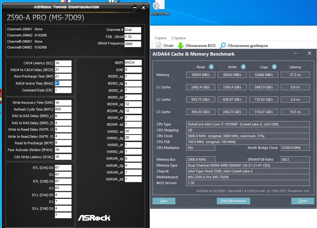Screen dimensions: 317x228
Task: Click the Write Recovery Time (tWR) field
Action: [x=63, y=103]
